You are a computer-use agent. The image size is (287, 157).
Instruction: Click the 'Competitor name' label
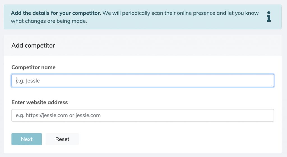(x=34, y=67)
